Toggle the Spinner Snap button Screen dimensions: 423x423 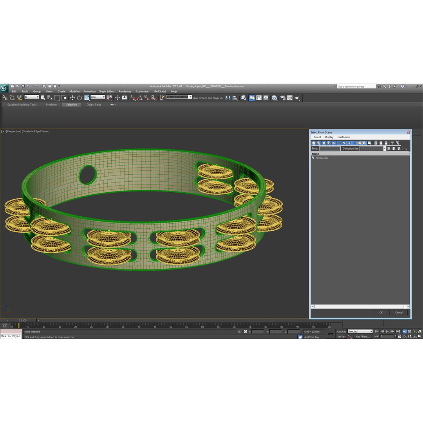pyautogui.click(x=154, y=98)
